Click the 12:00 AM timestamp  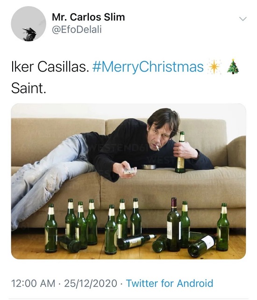pos(33,283)
